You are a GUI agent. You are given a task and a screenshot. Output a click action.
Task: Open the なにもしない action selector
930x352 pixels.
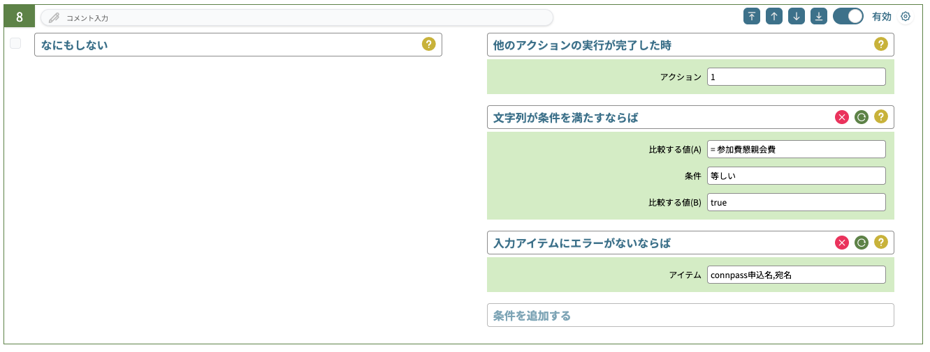(238, 45)
